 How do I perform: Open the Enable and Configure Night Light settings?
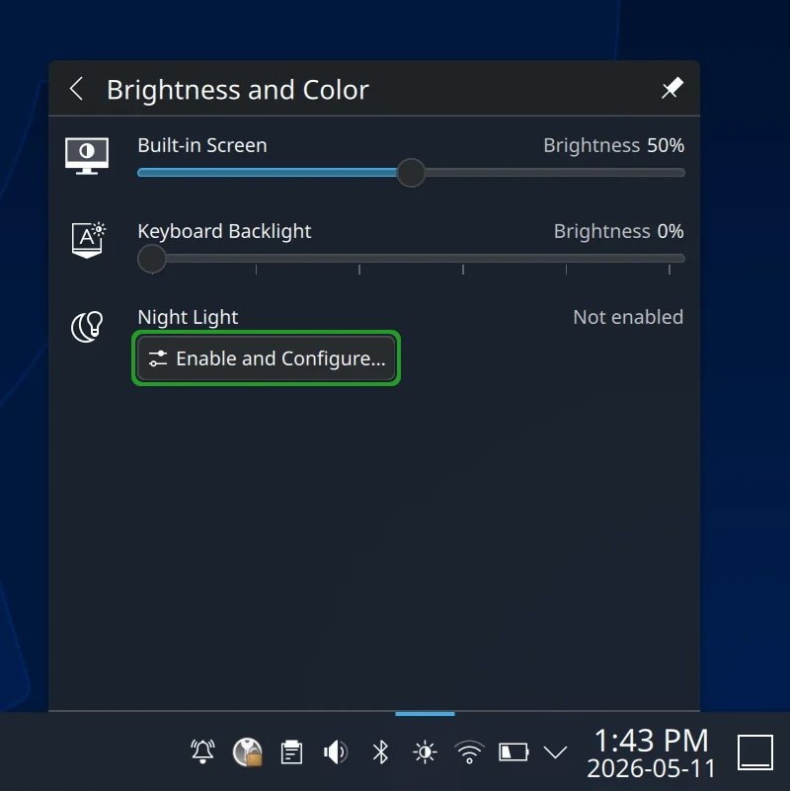point(266,358)
